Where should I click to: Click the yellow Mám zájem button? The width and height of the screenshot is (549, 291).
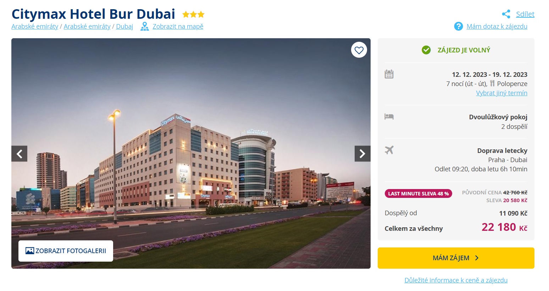(456, 258)
